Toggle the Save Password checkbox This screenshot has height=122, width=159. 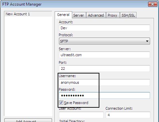tap(61, 103)
